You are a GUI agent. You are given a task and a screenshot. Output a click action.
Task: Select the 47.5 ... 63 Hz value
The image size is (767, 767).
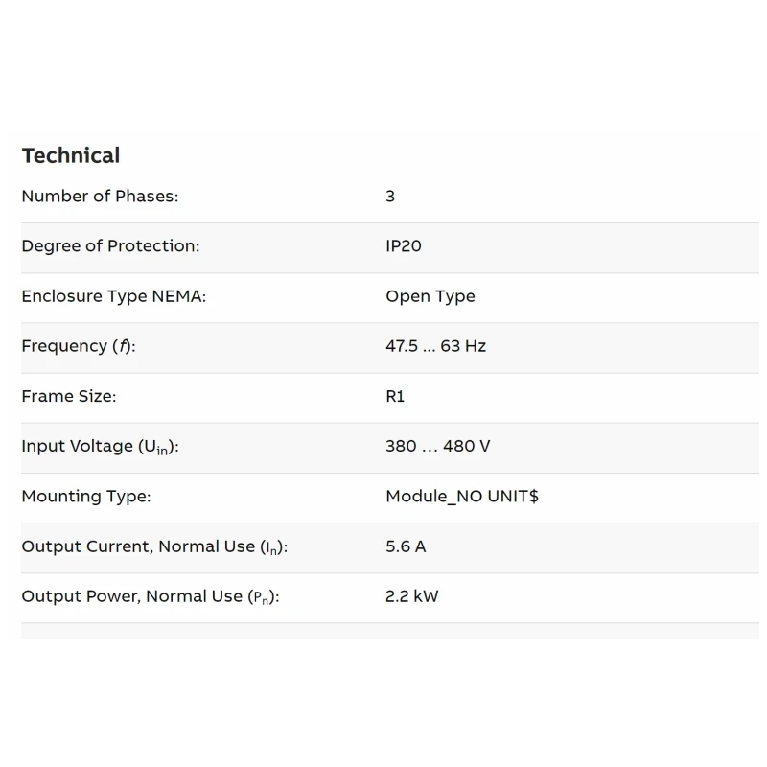click(435, 346)
